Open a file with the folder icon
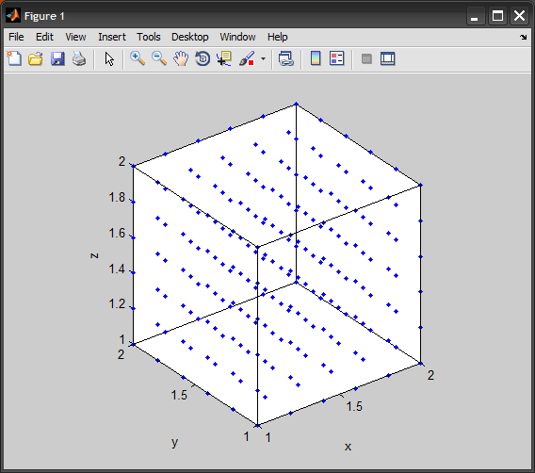This screenshot has height=473, width=535. 36,58
